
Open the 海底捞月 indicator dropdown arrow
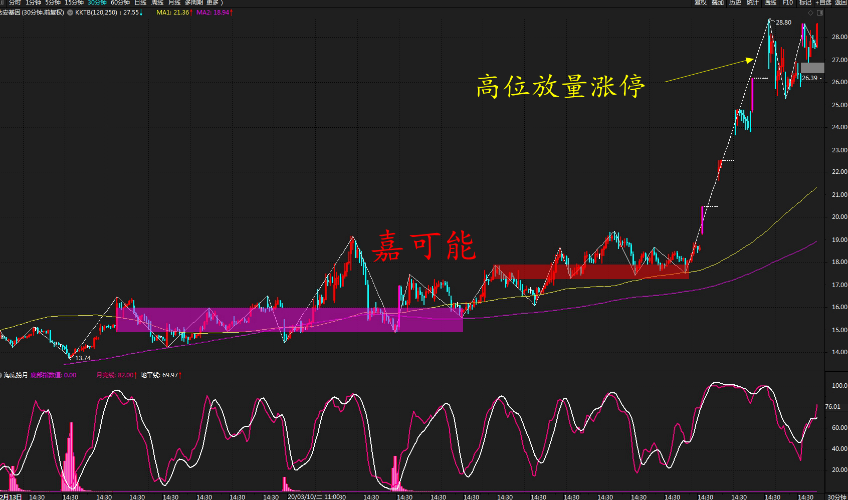pos(1,375)
